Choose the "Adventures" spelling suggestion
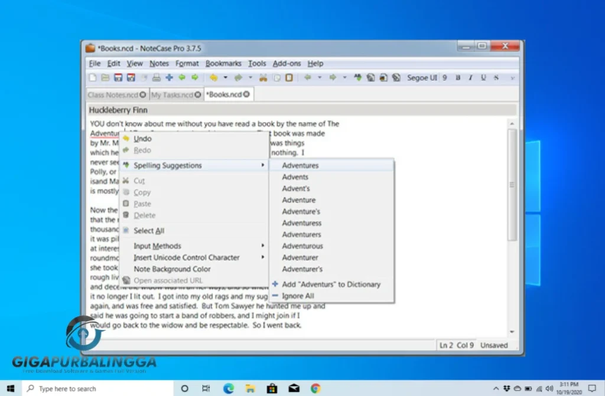 click(x=300, y=166)
